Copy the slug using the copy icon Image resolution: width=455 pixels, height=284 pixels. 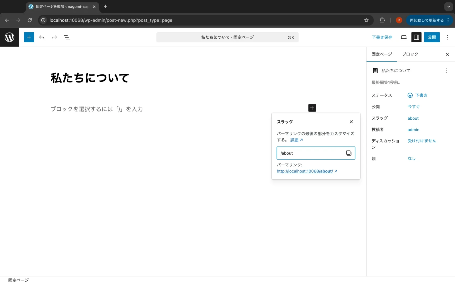(349, 153)
